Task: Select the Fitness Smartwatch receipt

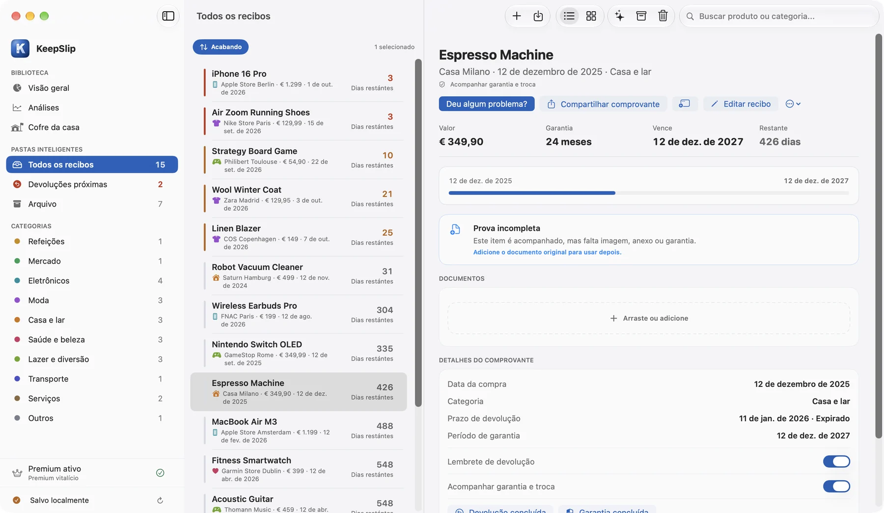Action: pos(299,469)
